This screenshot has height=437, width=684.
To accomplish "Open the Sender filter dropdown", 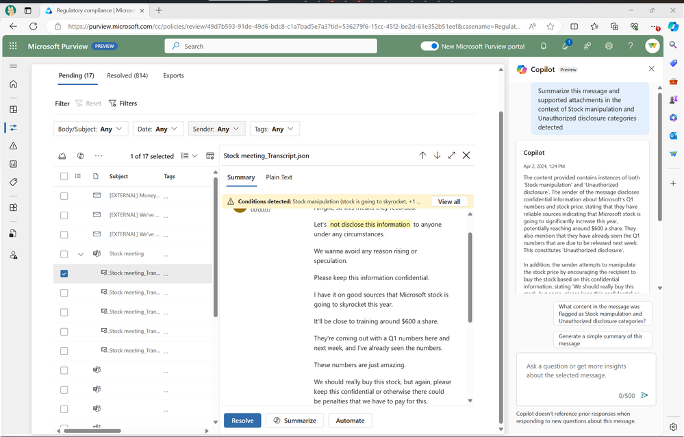I will (216, 129).
